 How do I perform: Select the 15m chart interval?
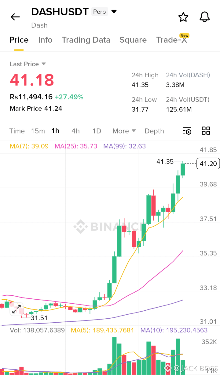coord(38,131)
